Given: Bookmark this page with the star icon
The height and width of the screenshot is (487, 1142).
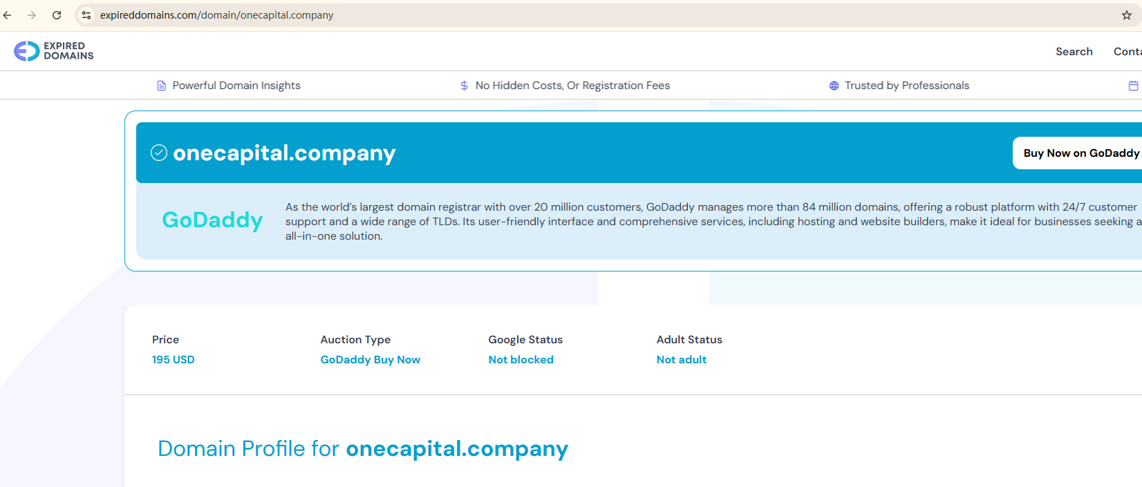Looking at the screenshot, I should coord(1126,15).
